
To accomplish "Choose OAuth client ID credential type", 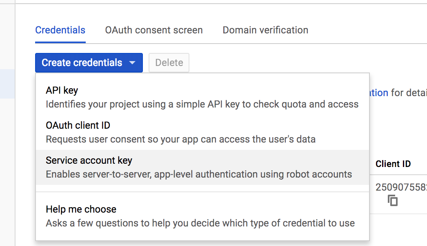I will click(78, 125).
